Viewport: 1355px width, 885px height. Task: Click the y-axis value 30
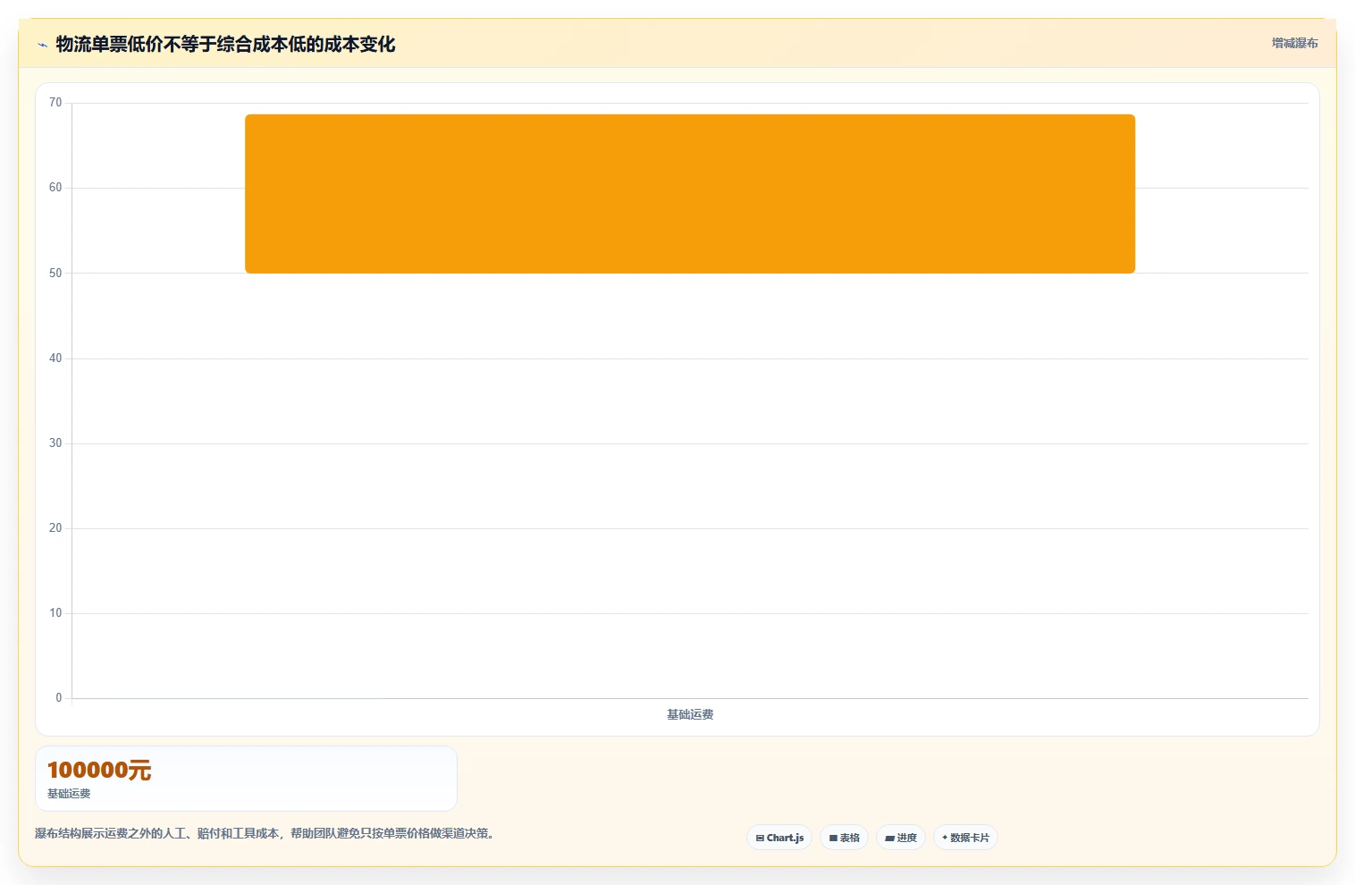click(55, 443)
